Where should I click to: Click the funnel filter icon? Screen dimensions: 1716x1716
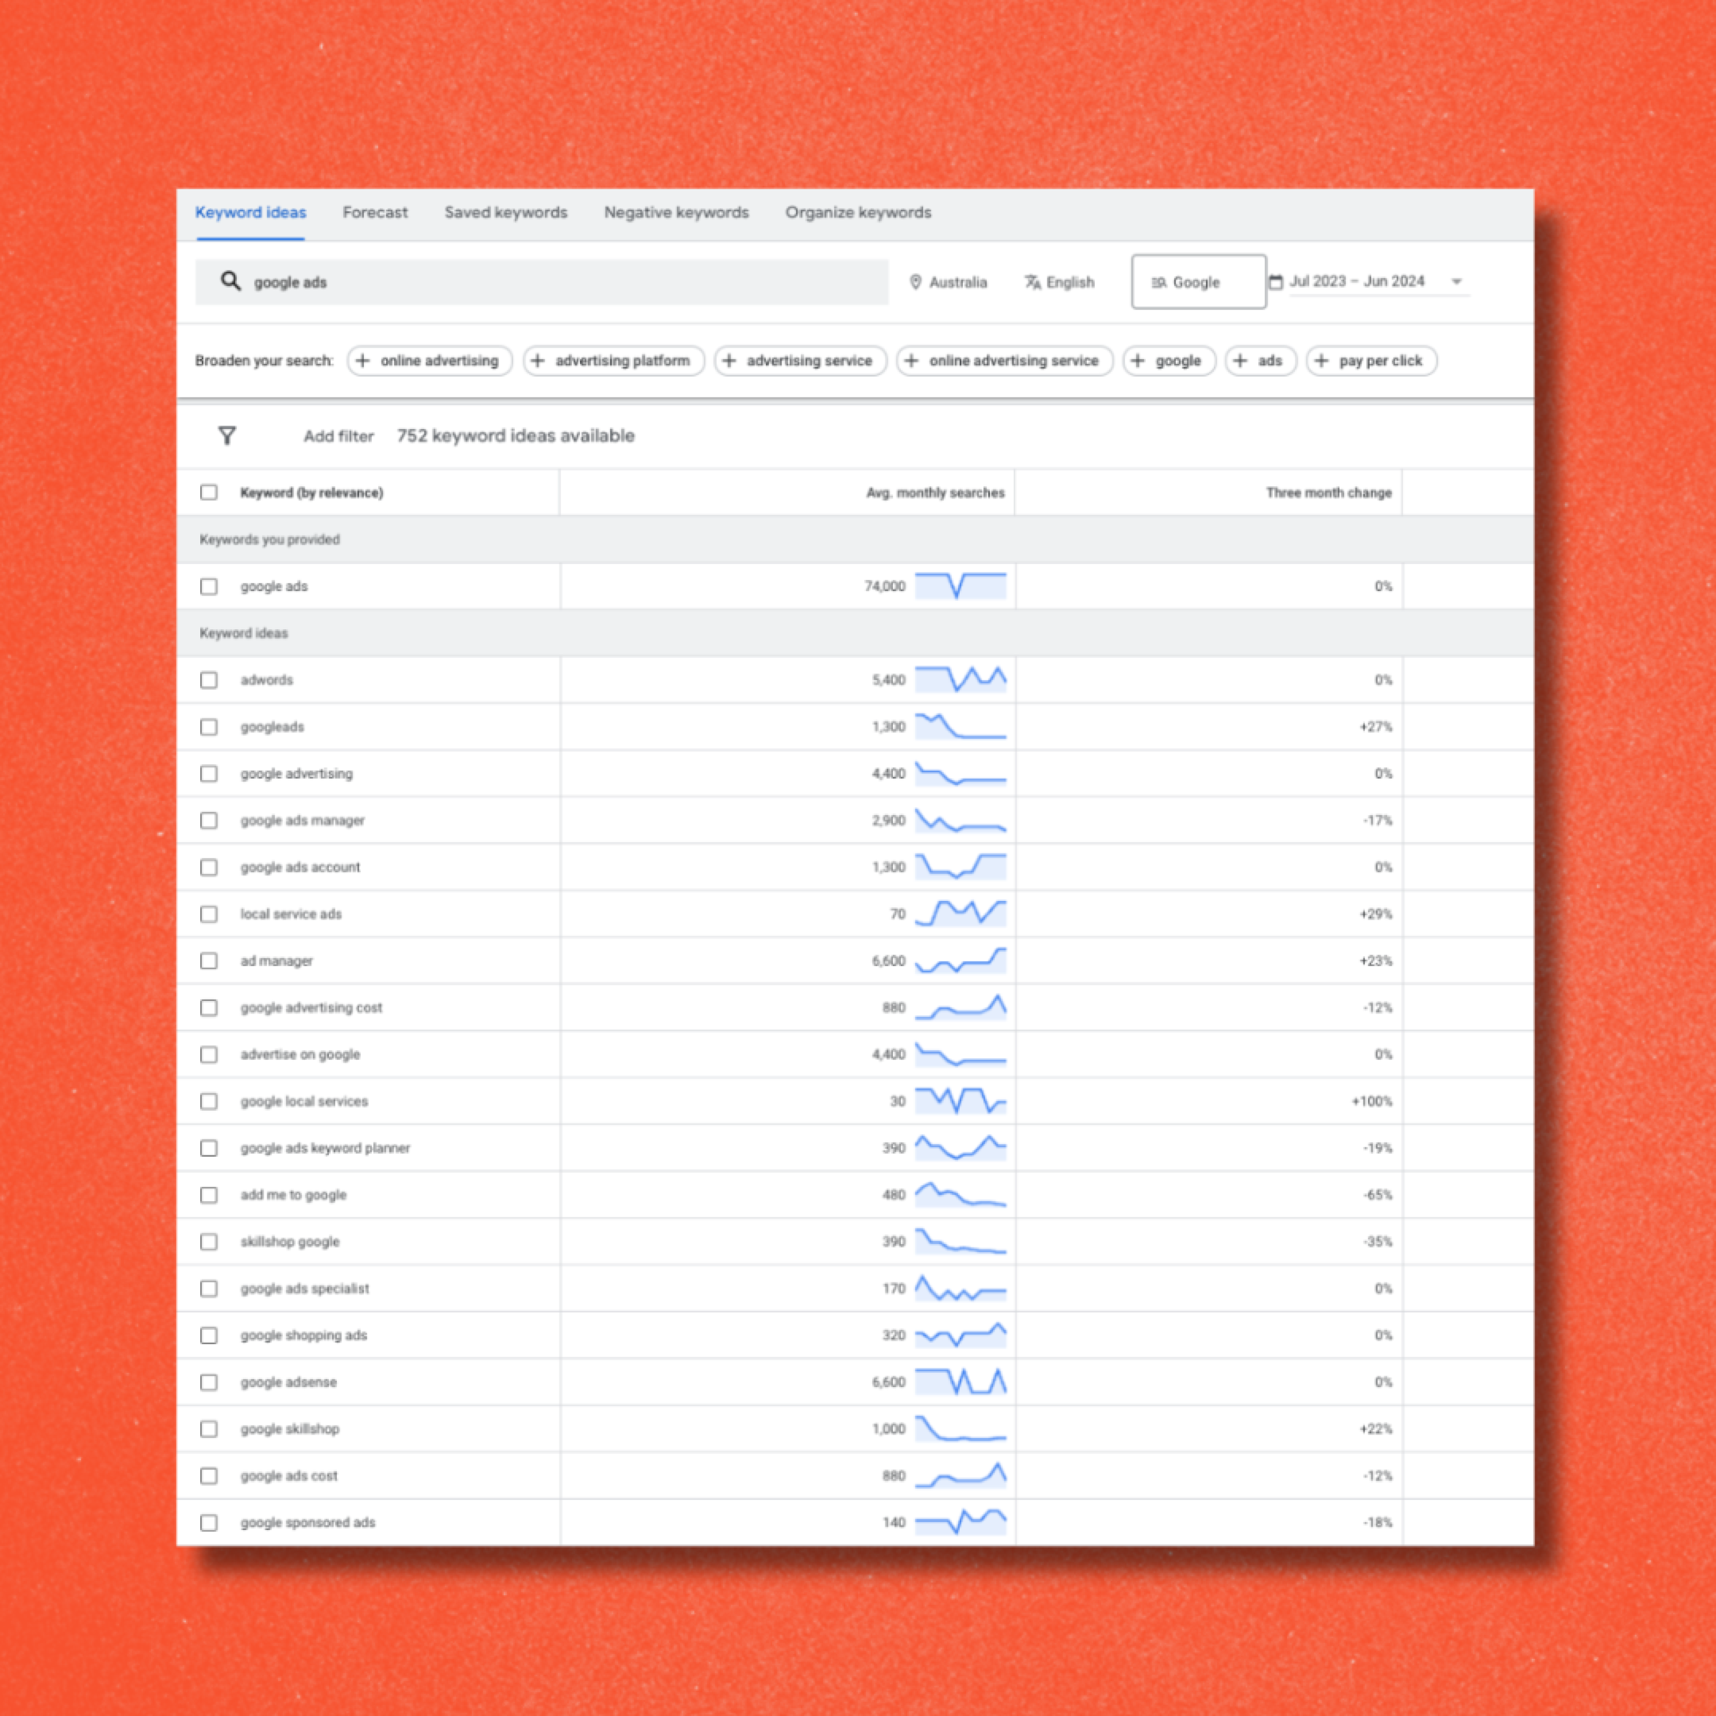(228, 435)
